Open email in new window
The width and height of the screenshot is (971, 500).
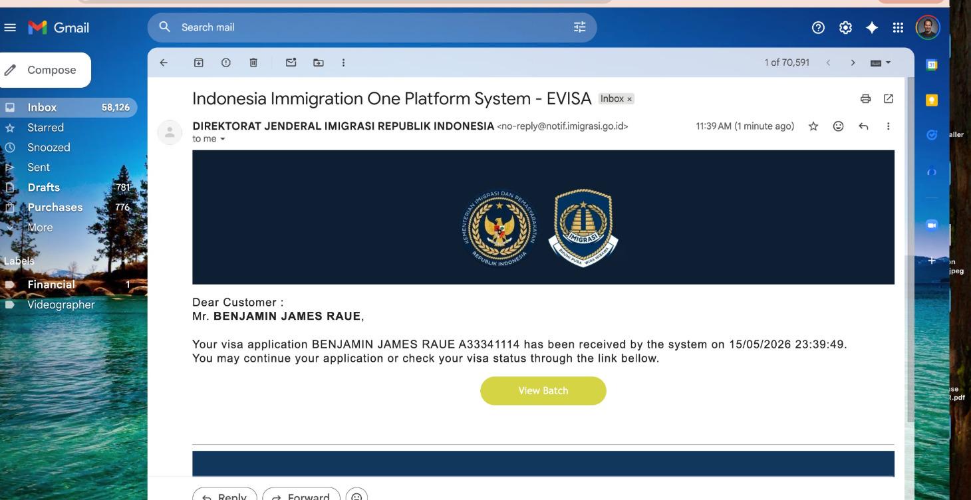[x=888, y=99]
